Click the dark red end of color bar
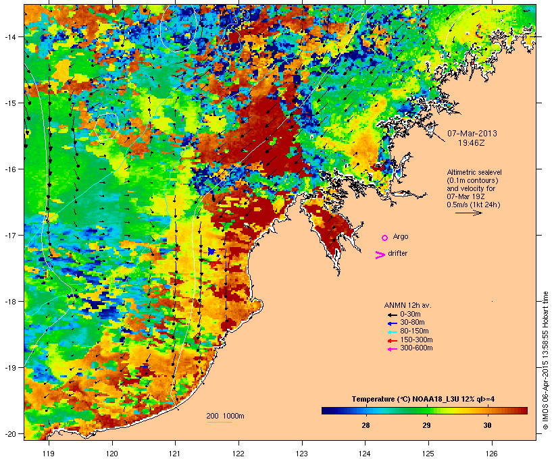The image size is (554, 459). pos(524,410)
